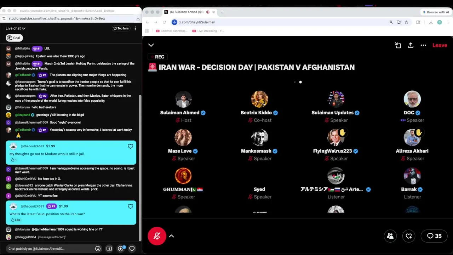Open FlyingWalrus223 avatar with raised hand

tap(336, 137)
